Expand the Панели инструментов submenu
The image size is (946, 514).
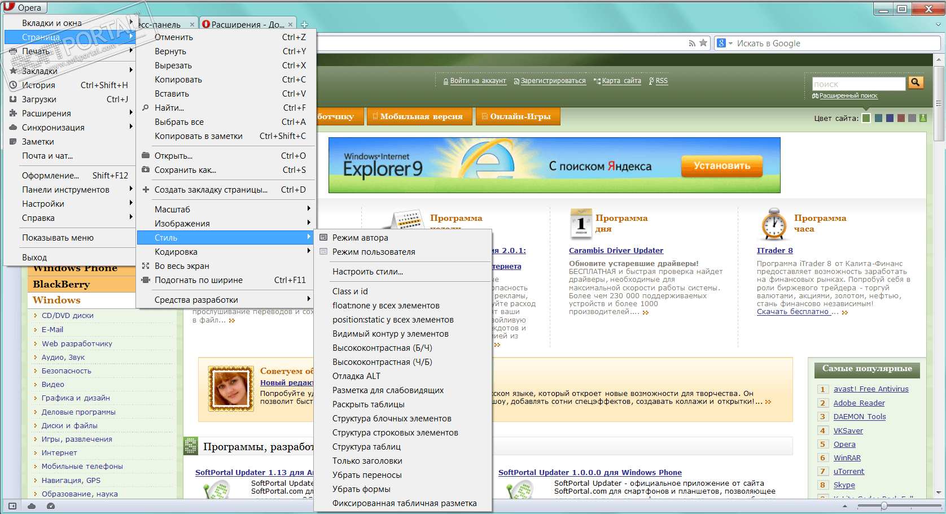pyautogui.click(x=69, y=190)
